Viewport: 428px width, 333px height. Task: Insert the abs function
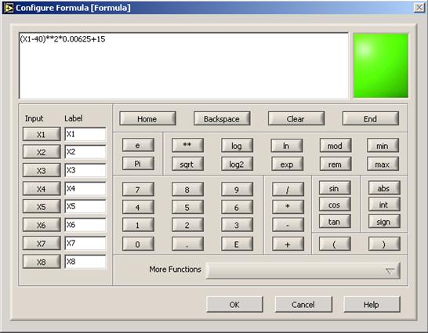(384, 188)
